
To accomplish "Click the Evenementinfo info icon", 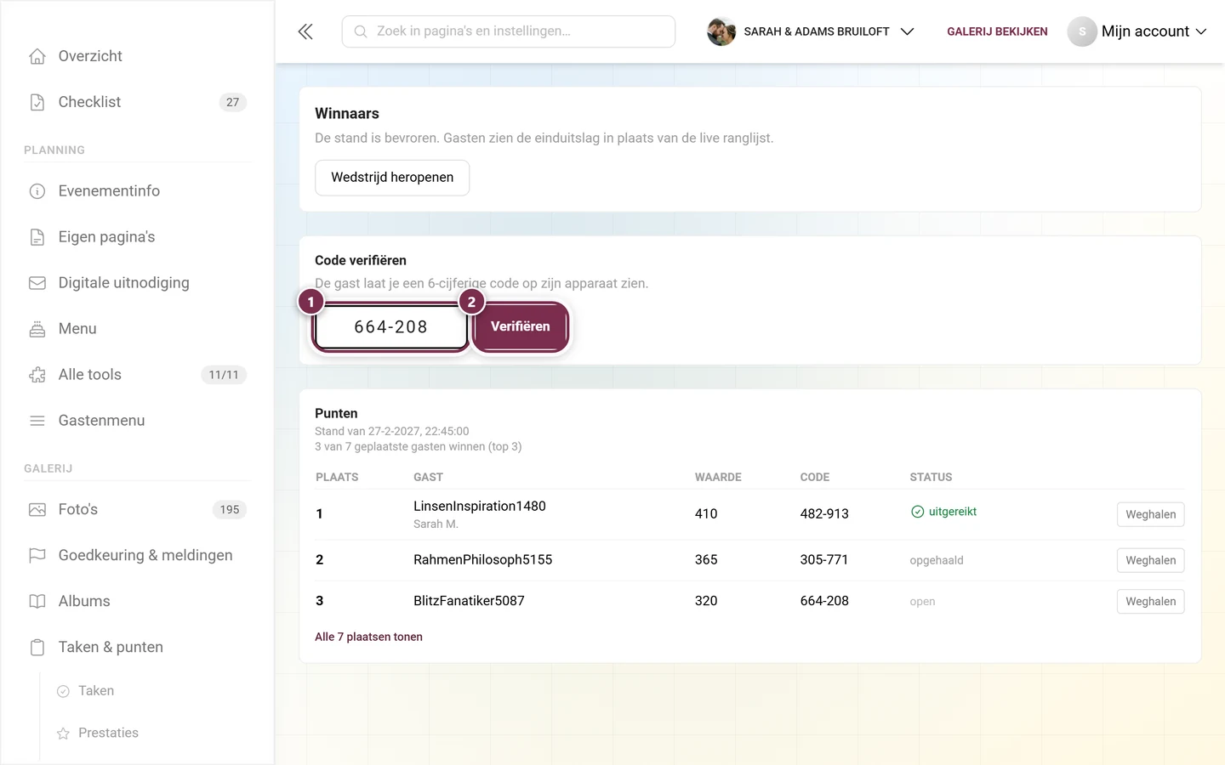I will pos(37,191).
